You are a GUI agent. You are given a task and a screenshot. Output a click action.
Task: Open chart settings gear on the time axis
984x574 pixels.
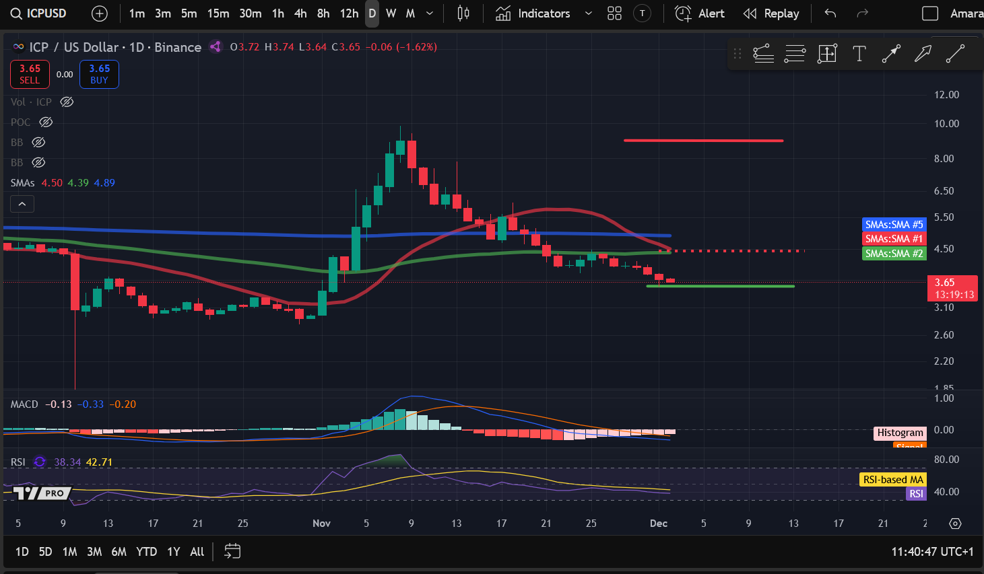(955, 524)
